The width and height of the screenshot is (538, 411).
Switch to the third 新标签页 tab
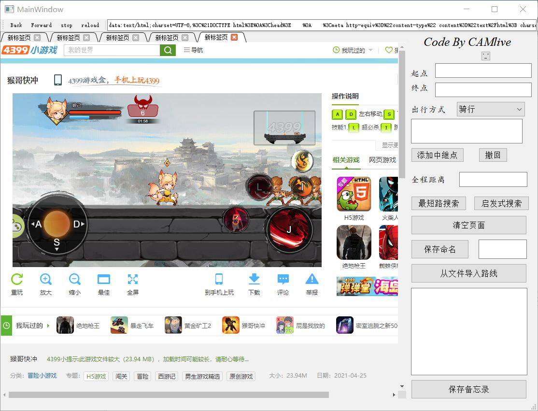[117, 38]
